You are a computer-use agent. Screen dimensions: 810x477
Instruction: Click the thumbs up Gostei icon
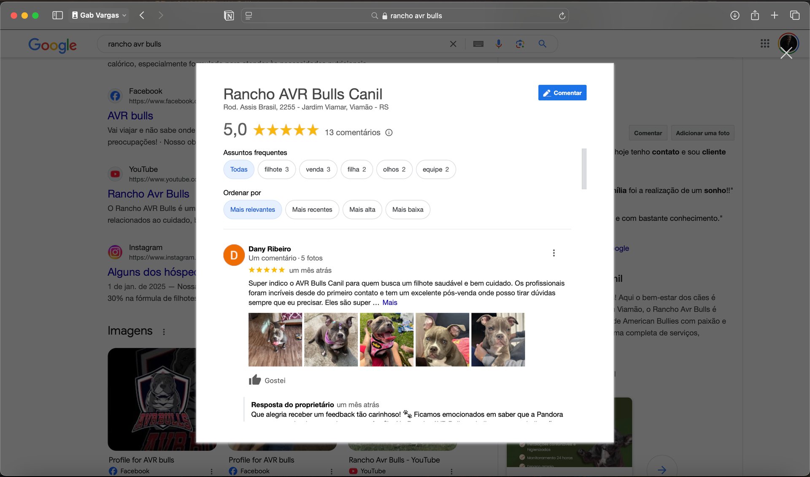(255, 380)
